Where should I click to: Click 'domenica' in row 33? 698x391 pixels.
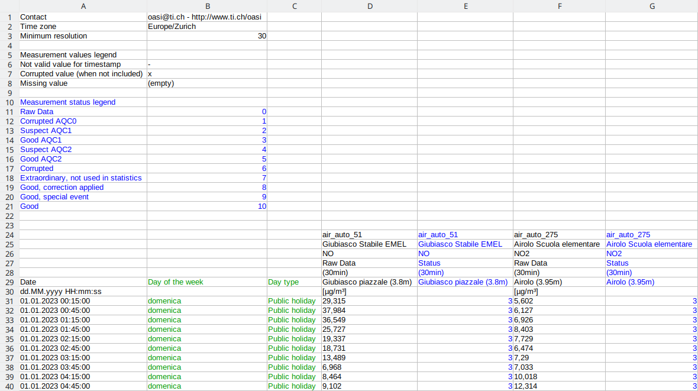tap(207, 320)
